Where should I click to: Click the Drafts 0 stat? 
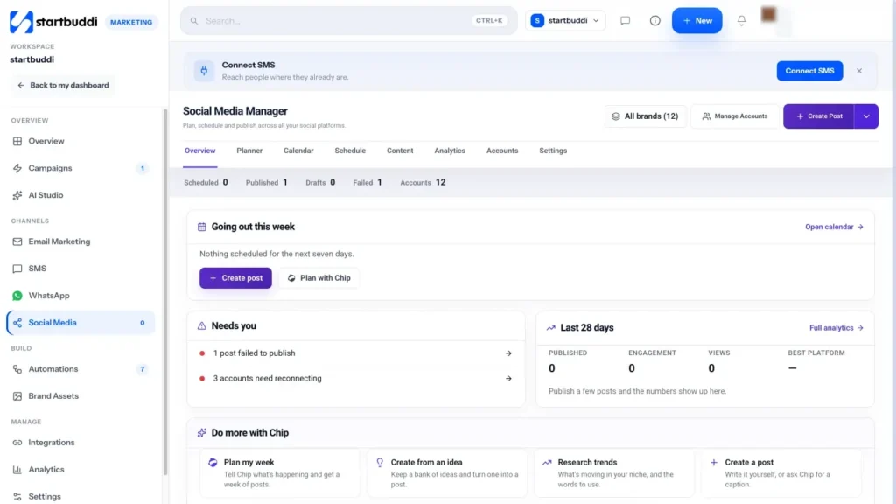320,183
